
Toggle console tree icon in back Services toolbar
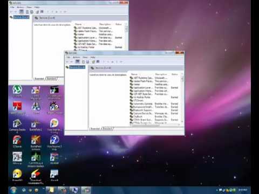point(22,12)
